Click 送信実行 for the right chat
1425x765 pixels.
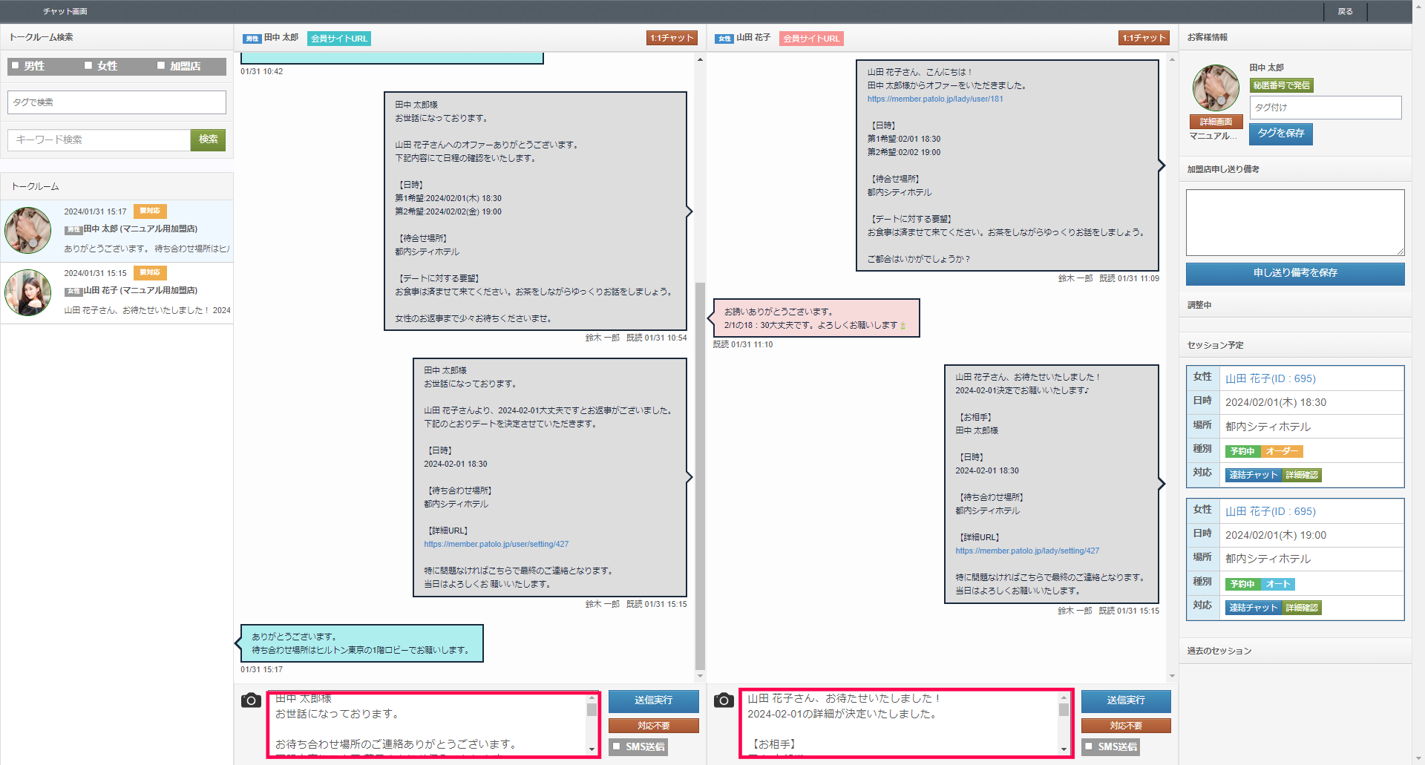click(x=1126, y=700)
